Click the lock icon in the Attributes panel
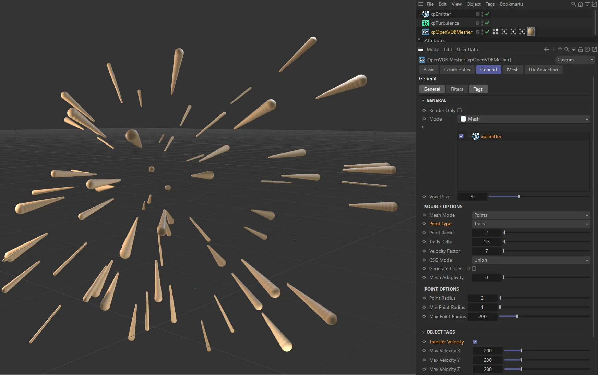598x375 pixels. pyautogui.click(x=580, y=49)
